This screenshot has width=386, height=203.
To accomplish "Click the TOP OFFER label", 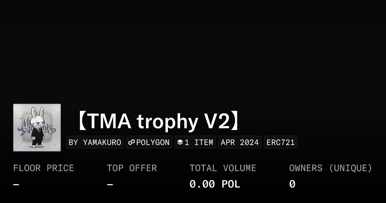I will click(132, 168).
